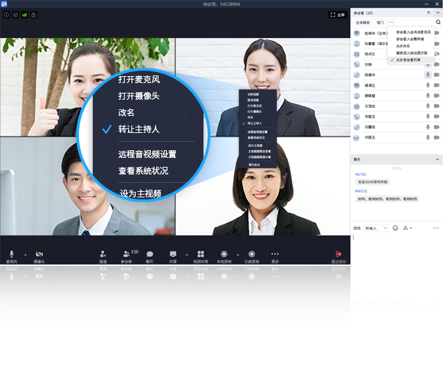Screen dimensions: 443x367
Task: Collapse the 参会者 participants panel
Action: 437,12
